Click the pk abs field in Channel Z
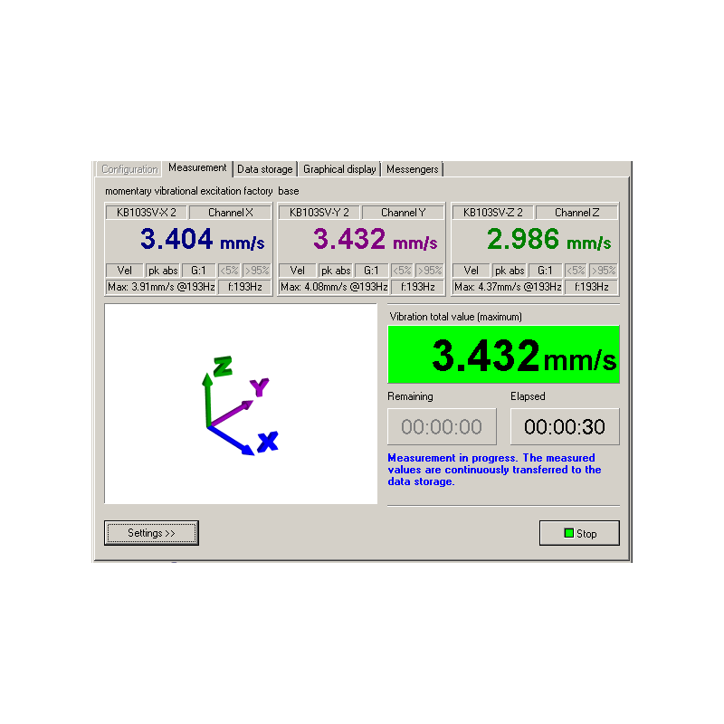 (x=509, y=271)
